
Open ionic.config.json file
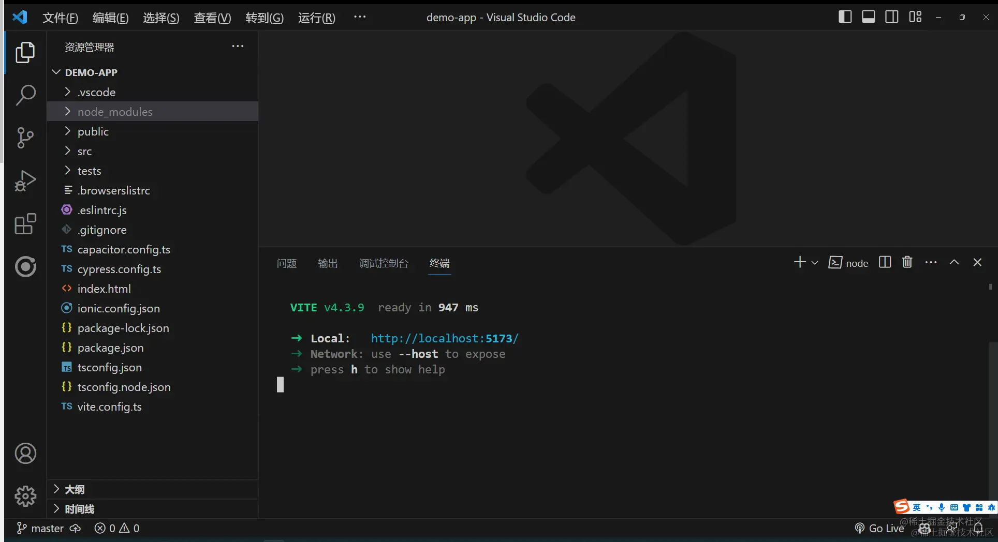pos(153,308)
